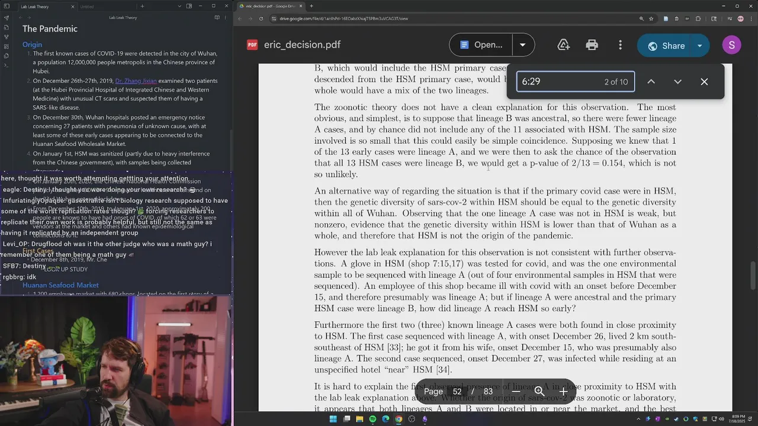Click the Chrome profile avatar
Screen dimensions: 758x426
(x=740, y=18)
